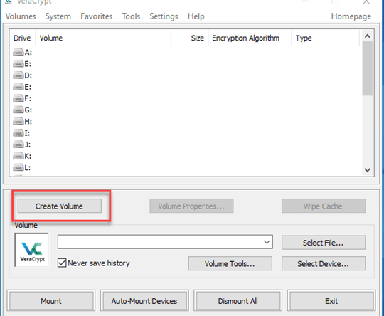Click Auto-Mount Devices button
The height and width of the screenshot is (316, 384).
coord(144,301)
